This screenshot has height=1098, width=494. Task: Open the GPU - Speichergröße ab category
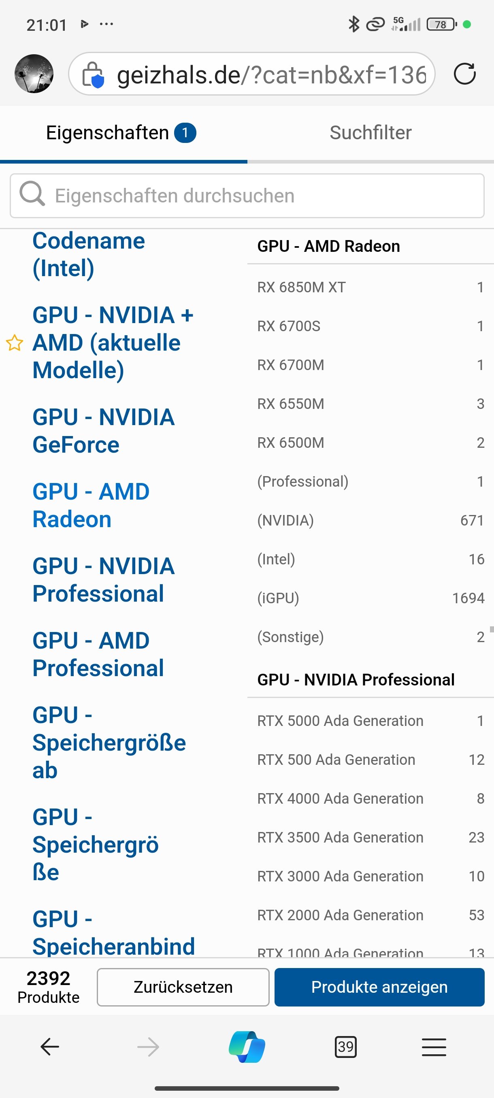(109, 743)
